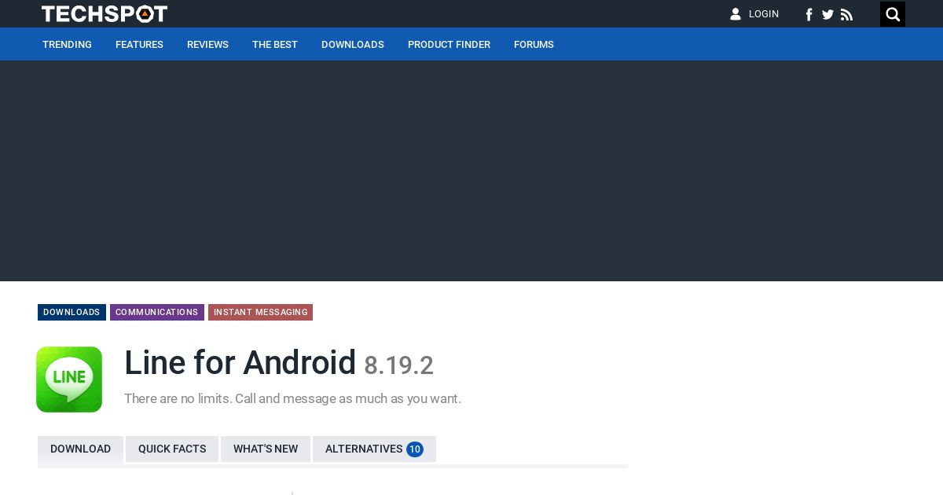Click the LOGIN link
943x495 pixels.
(x=764, y=14)
